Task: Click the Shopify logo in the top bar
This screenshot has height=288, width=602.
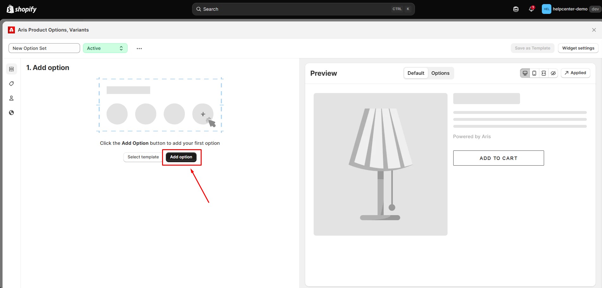Action: coord(22,9)
